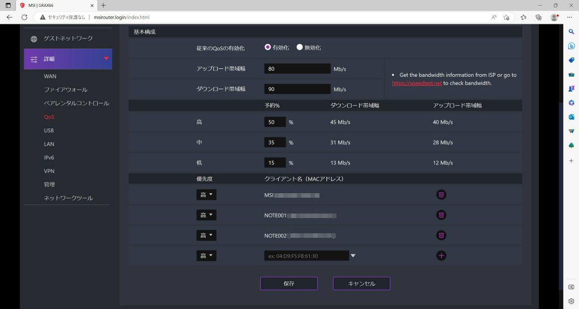Open the speedtest.net link
Viewport: 579px width, 309px height.
coord(417,84)
